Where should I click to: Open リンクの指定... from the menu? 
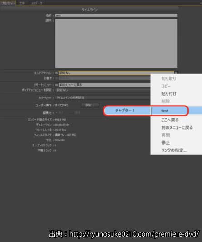tap(173, 150)
